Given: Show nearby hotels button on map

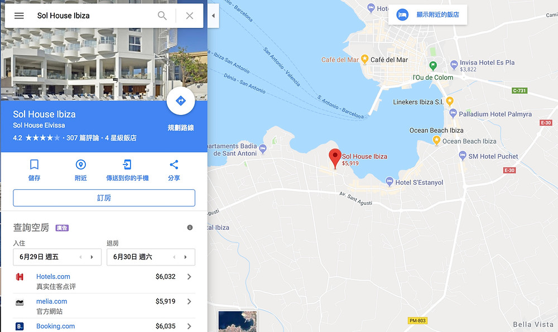Looking at the screenshot, I should pos(427,15).
